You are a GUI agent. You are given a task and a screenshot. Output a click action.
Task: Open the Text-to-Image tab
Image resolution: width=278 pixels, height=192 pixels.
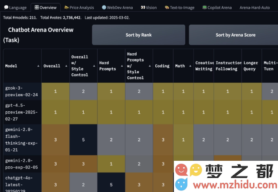pyautogui.click(x=180, y=8)
